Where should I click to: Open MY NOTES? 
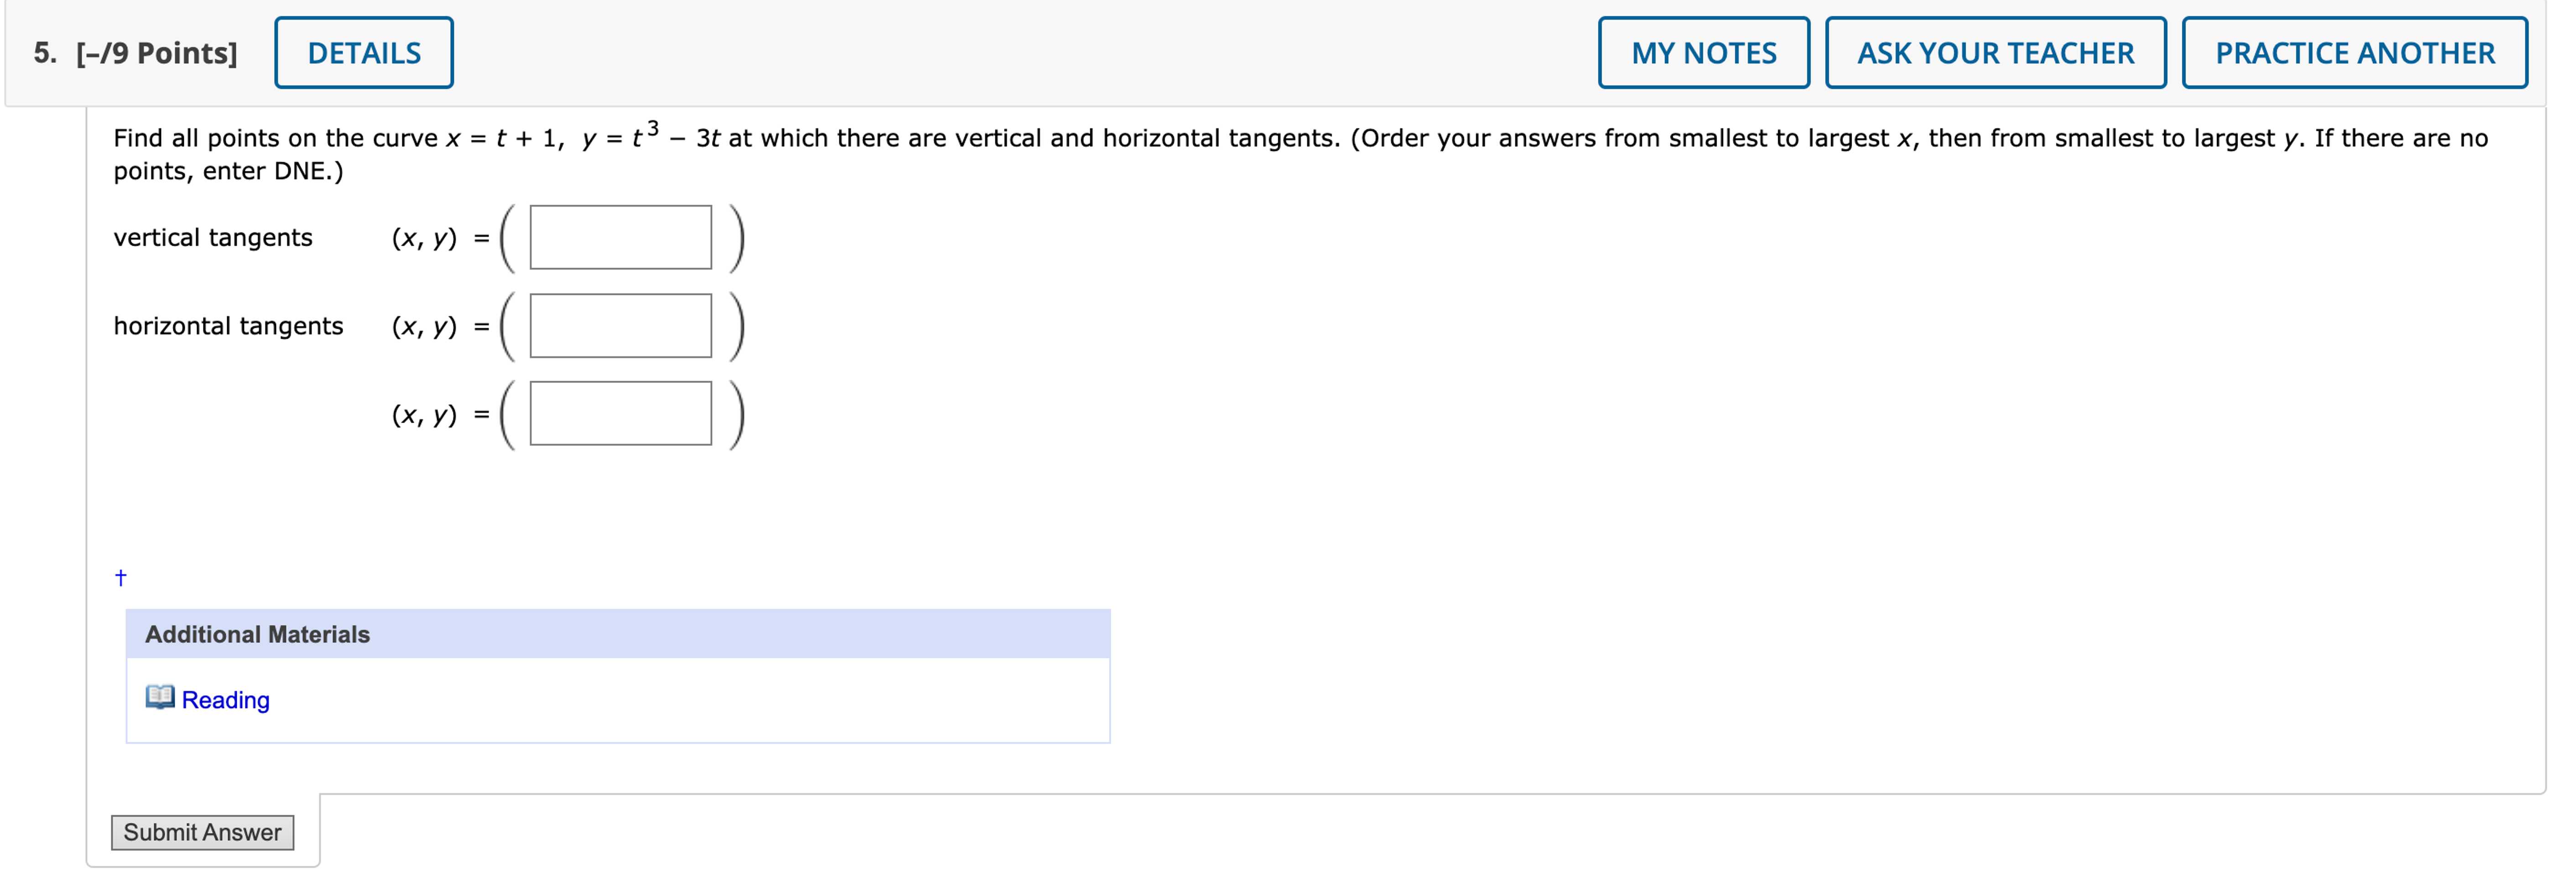coord(1704,53)
